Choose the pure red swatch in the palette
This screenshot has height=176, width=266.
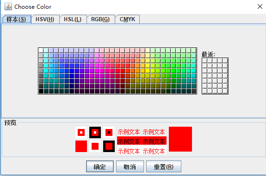point(122,70)
